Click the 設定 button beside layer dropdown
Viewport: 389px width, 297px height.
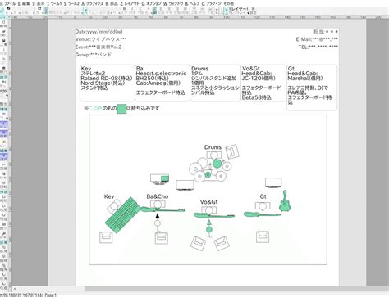tap(254, 12)
